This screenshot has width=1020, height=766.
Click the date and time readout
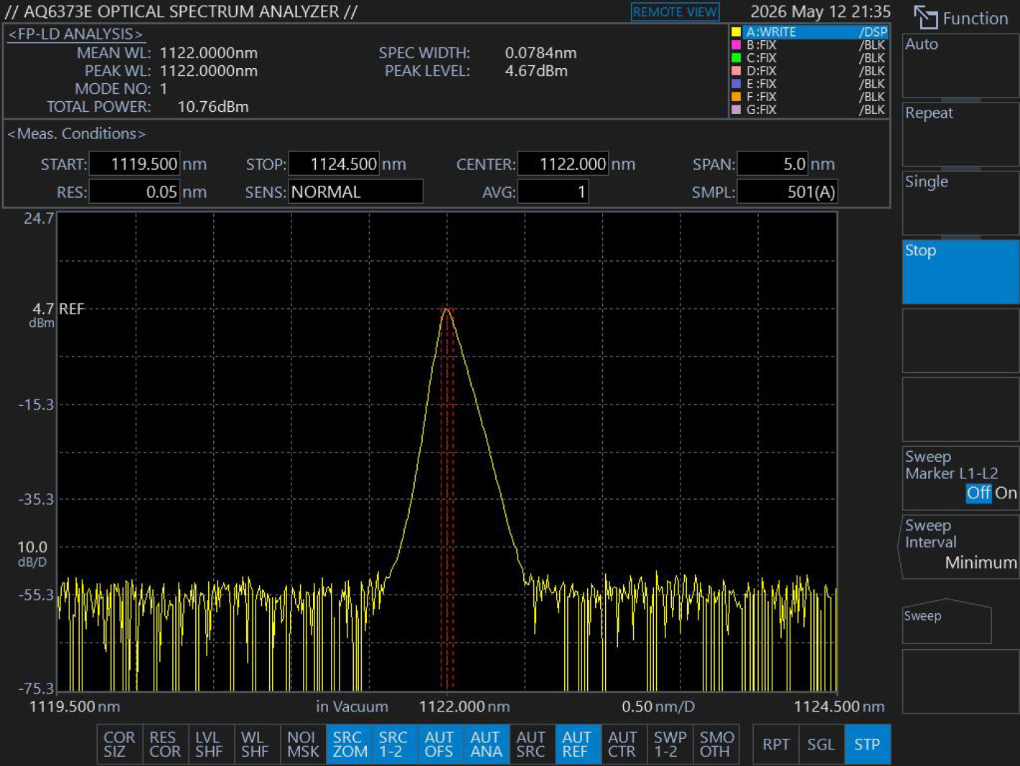[820, 12]
